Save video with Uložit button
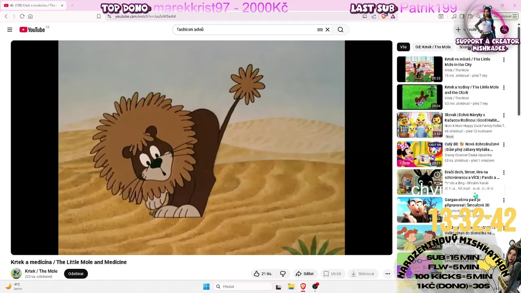This screenshot has width=521, height=293. tap(332, 274)
